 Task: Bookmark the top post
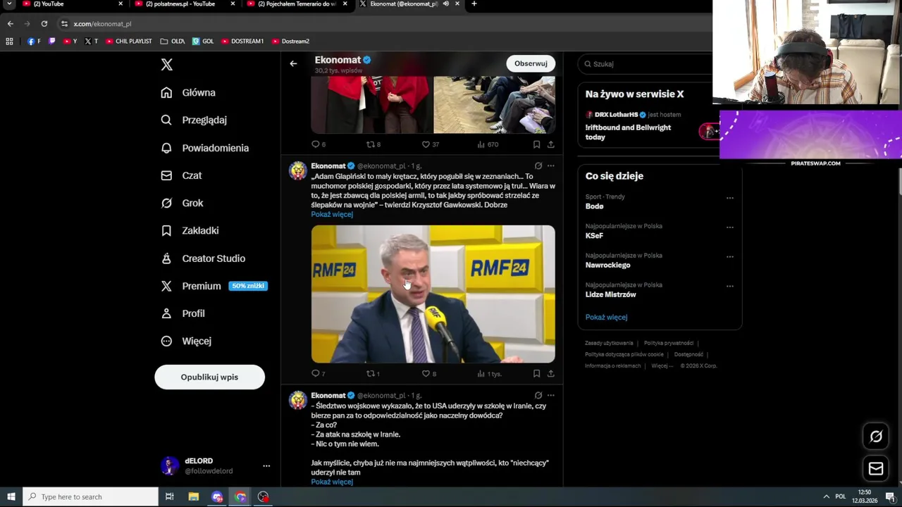coord(536,144)
